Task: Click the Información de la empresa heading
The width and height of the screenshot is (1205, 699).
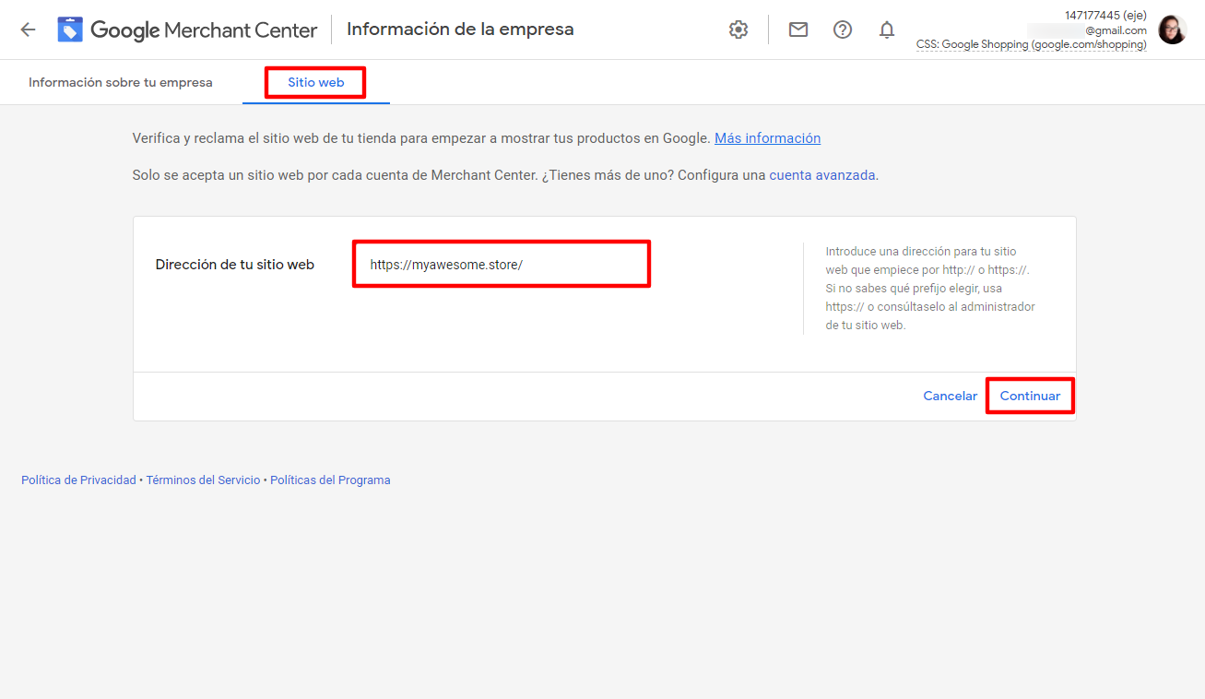Action: tap(460, 30)
